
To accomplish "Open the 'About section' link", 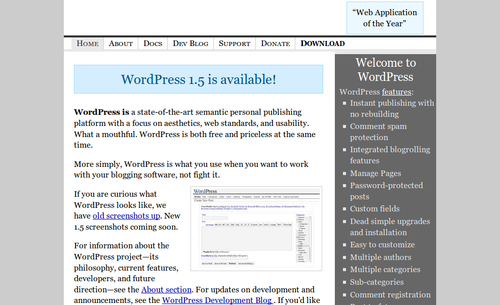I will 167,290.
